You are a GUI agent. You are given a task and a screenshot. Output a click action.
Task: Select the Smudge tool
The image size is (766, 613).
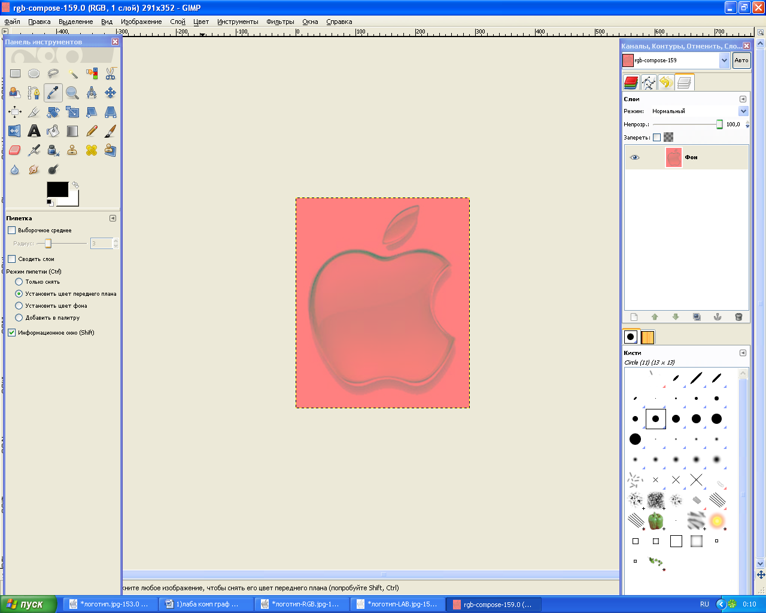click(34, 169)
